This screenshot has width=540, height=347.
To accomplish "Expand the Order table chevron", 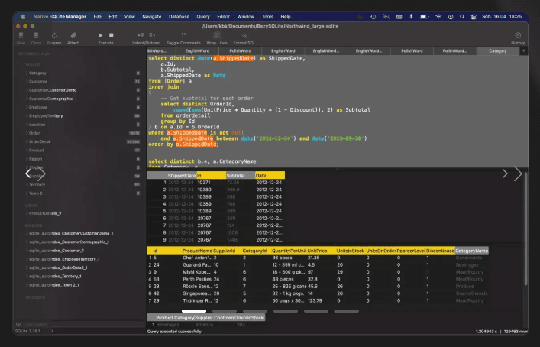I will pyautogui.click(x=27, y=133).
